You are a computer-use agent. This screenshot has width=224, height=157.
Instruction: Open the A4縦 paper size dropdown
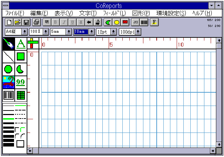[25, 32]
